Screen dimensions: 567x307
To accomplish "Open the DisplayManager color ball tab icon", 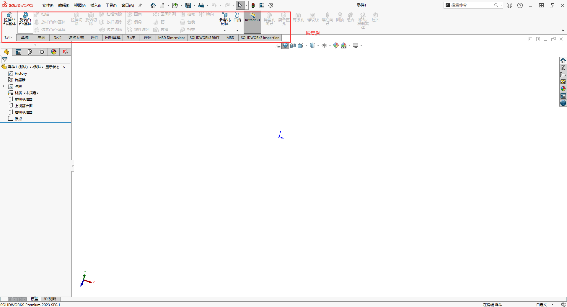I will (x=54, y=52).
